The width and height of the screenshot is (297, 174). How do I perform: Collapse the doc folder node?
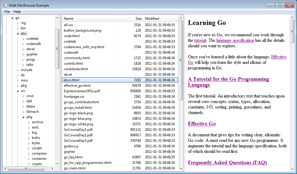[x=18, y=34]
